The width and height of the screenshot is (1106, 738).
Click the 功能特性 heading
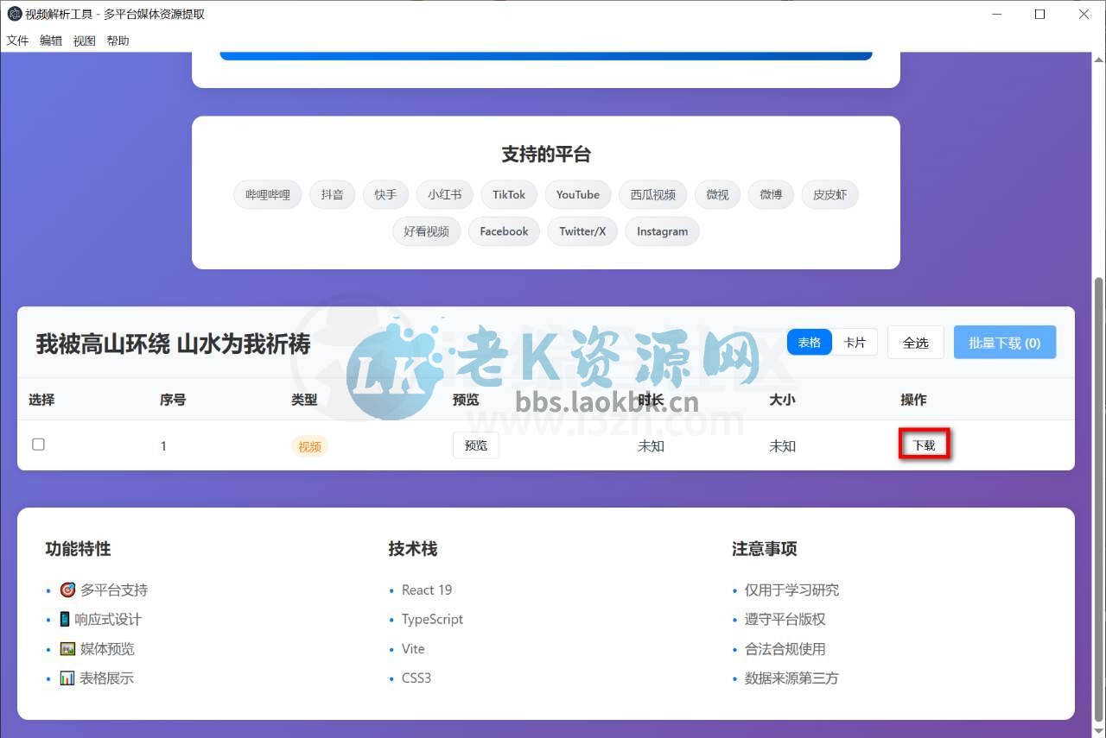point(78,549)
